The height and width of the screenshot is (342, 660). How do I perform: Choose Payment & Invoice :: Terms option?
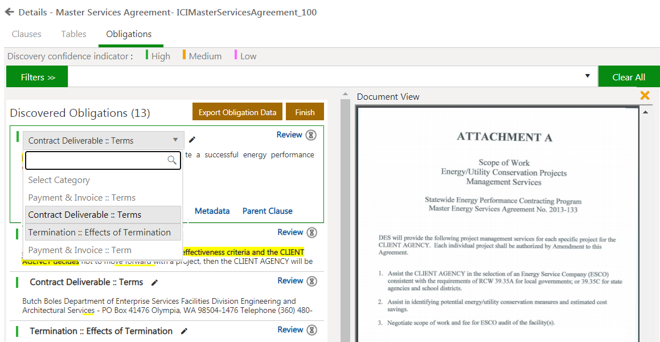82,198
